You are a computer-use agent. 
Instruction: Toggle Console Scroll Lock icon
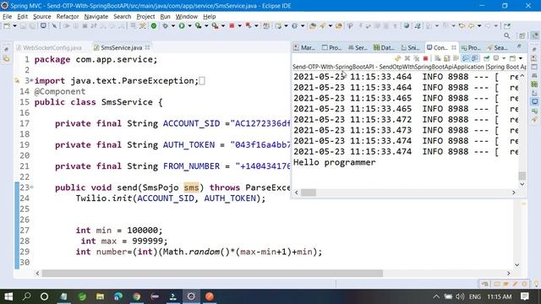pos(446,58)
